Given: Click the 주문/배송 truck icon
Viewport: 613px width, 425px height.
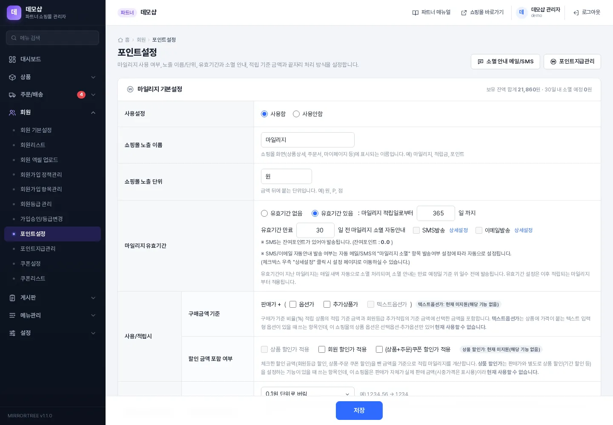Looking at the screenshot, I should [12, 95].
